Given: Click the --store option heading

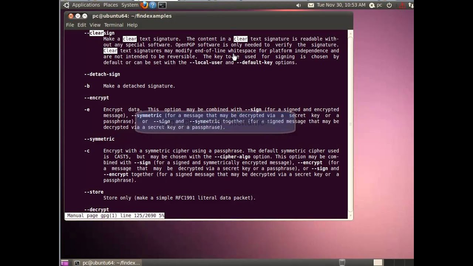Looking at the screenshot, I should [94, 192].
